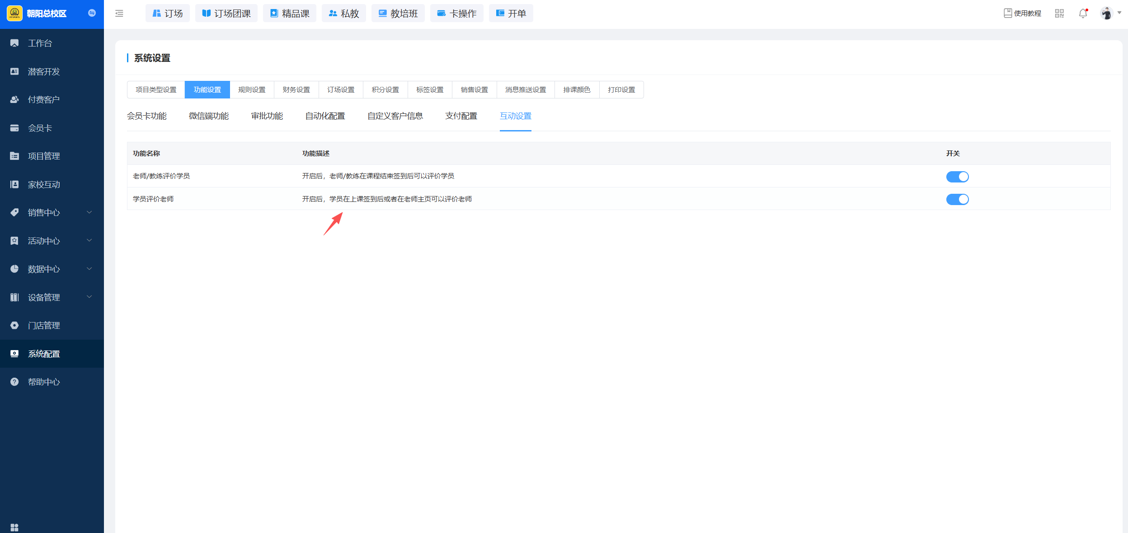Click the 开单 shortcut button
Image resolution: width=1128 pixels, height=533 pixels.
pos(511,14)
